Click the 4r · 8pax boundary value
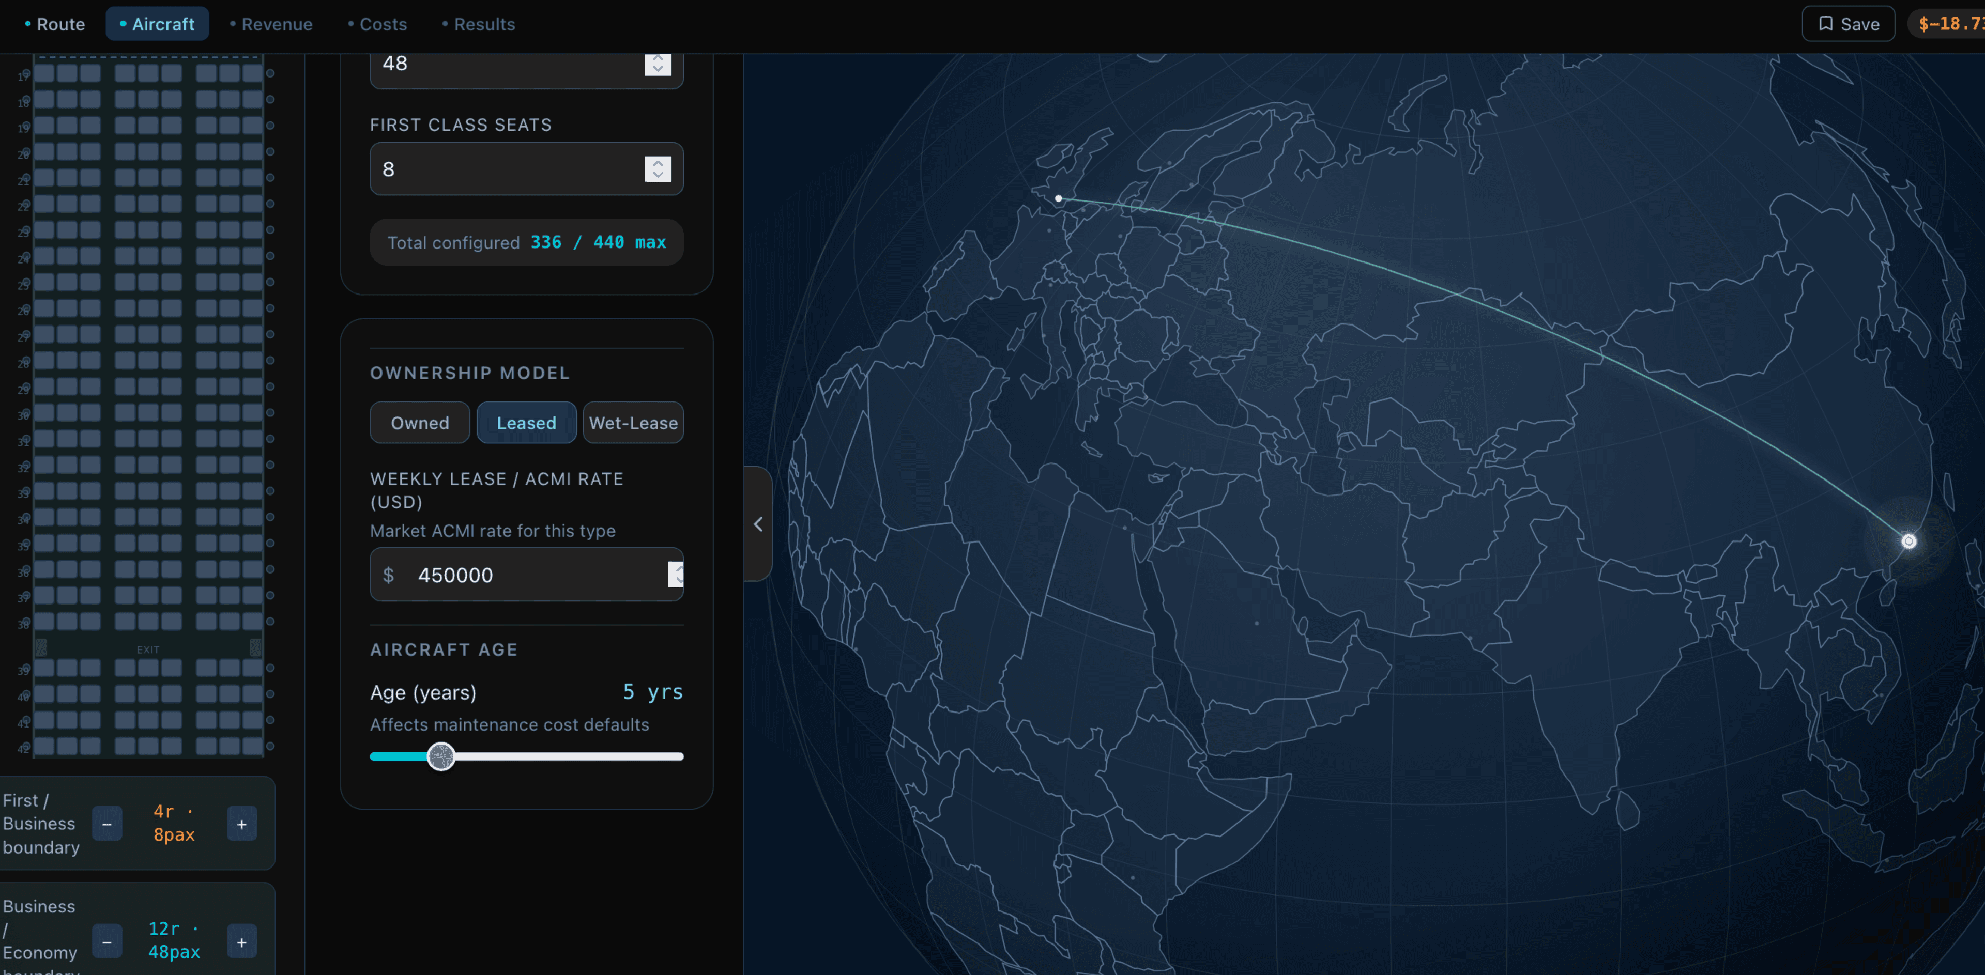 174,823
